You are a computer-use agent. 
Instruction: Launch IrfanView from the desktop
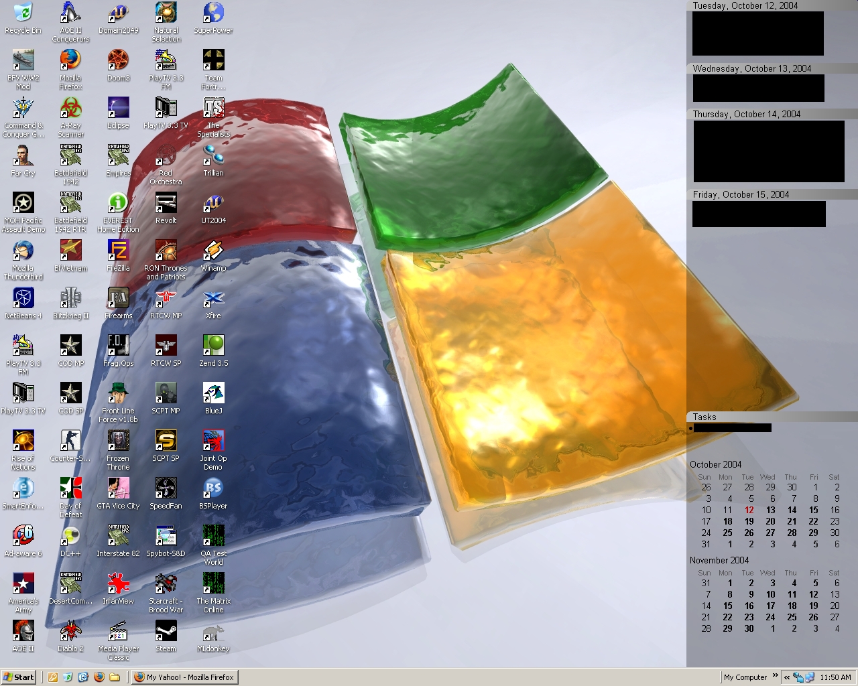point(118,589)
